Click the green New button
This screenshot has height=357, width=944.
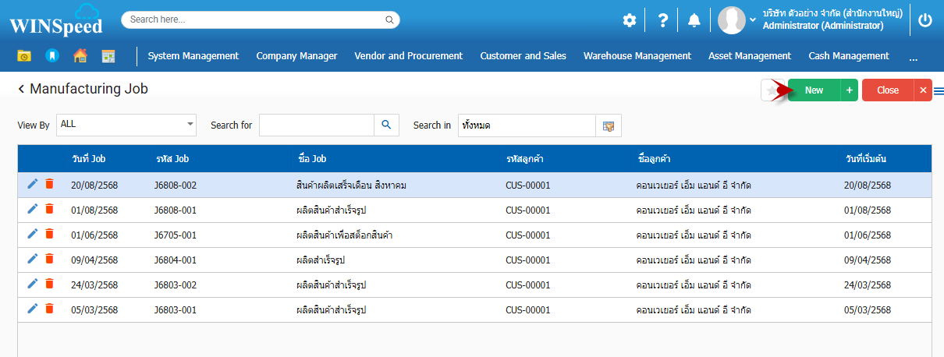[814, 90]
